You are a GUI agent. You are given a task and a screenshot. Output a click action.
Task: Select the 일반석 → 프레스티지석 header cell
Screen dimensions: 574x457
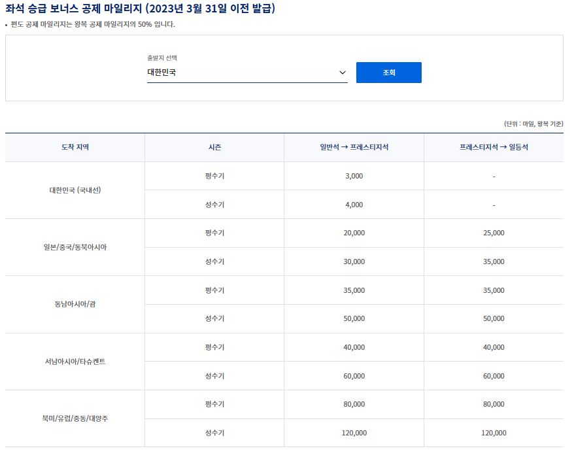tap(354, 147)
